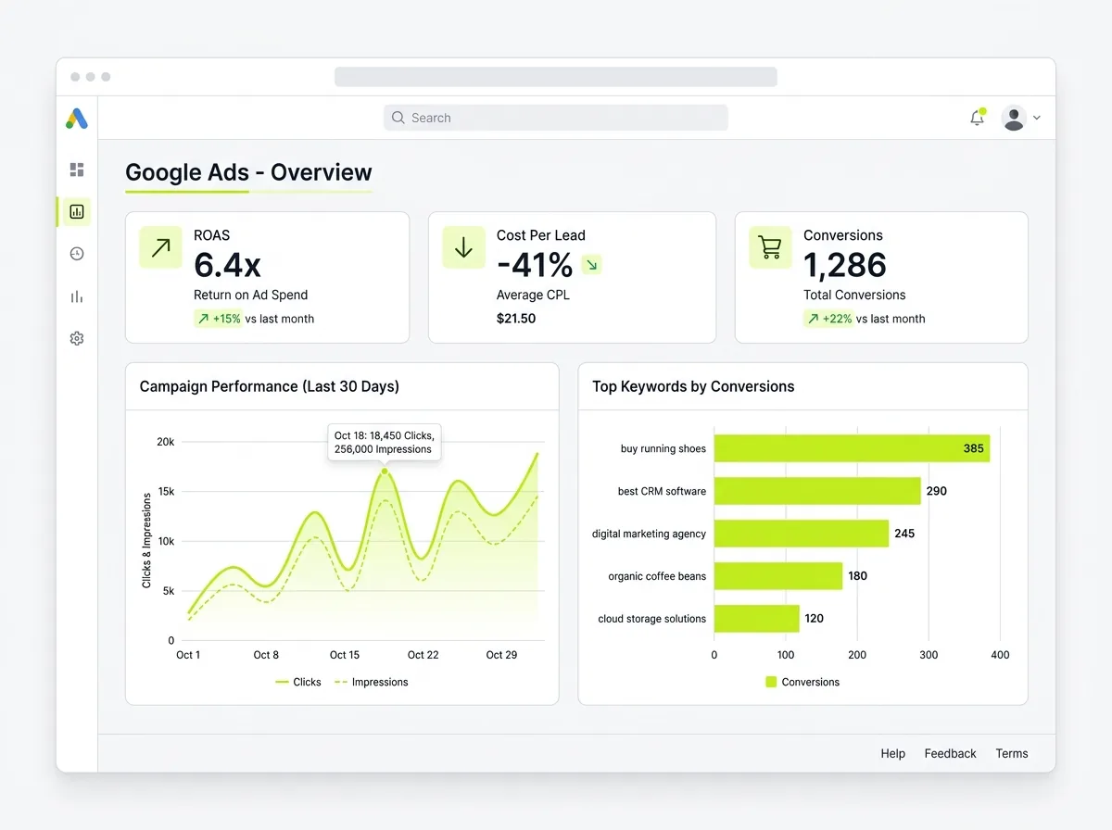Click the 245 bar value label
Image resolution: width=1112 pixels, height=830 pixels.
(904, 534)
